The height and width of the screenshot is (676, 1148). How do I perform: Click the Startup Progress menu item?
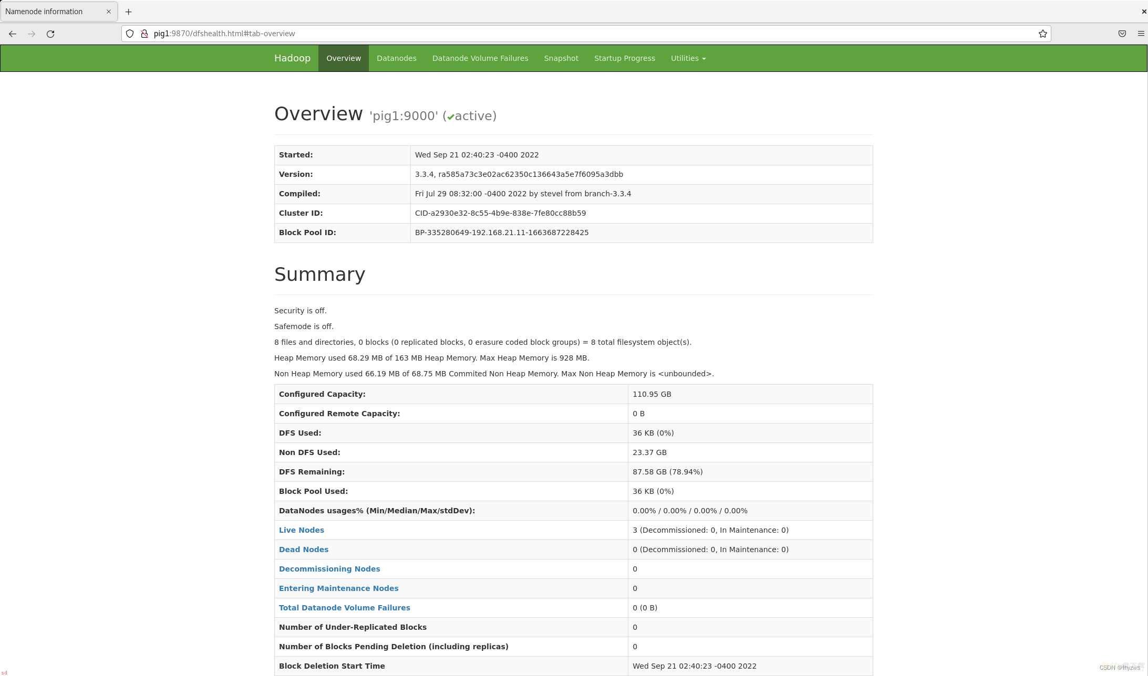coord(624,58)
